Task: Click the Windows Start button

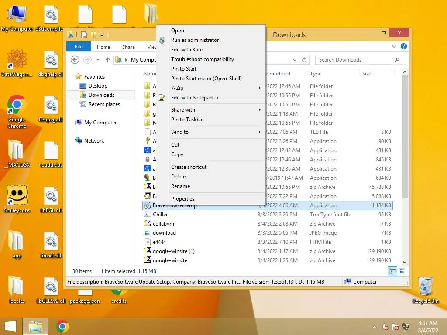Action: point(10,326)
